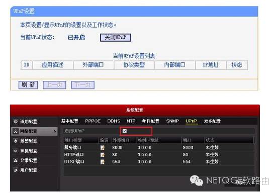Viewport: 279px width, 195px height.
Task: Click the 报警配置 alarm icon
Action: coord(16,141)
